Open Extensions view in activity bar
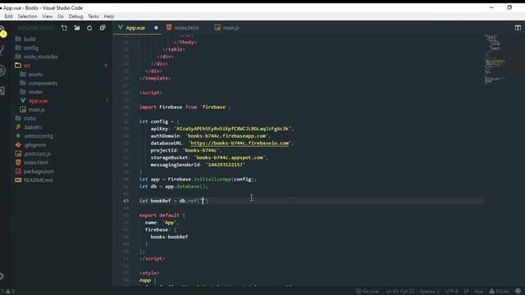 tap(2, 91)
